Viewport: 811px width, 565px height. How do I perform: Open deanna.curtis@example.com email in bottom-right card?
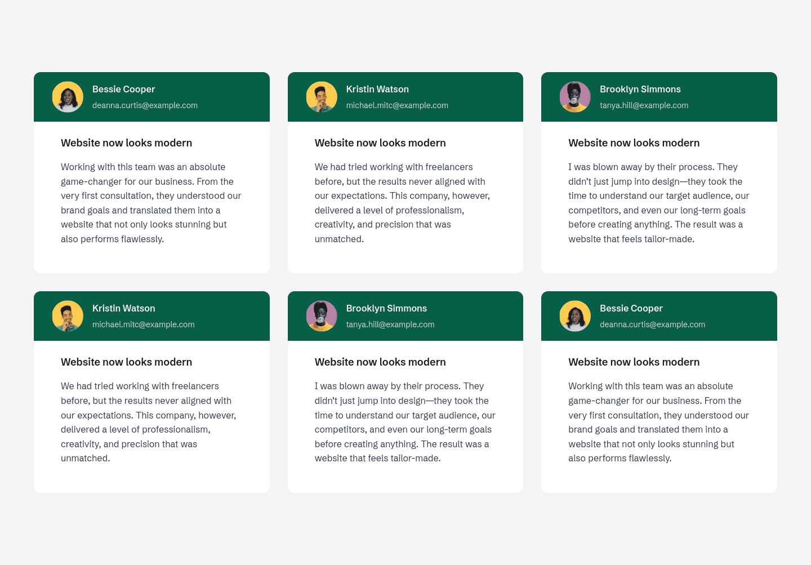tap(652, 324)
